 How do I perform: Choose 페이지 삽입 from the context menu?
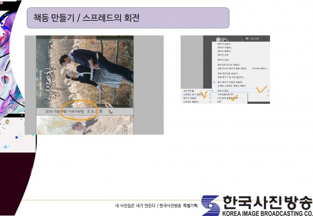[225, 44]
